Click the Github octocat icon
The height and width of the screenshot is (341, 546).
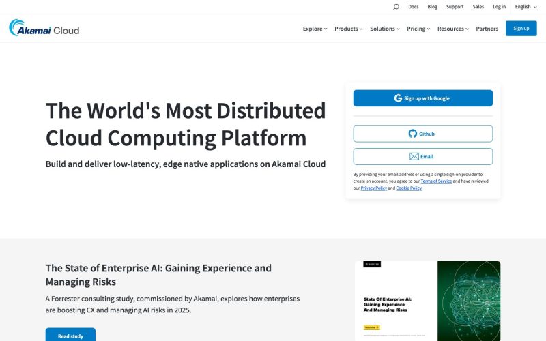(x=413, y=134)
